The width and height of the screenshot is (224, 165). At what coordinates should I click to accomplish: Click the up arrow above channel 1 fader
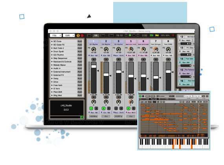coord(94,59)
